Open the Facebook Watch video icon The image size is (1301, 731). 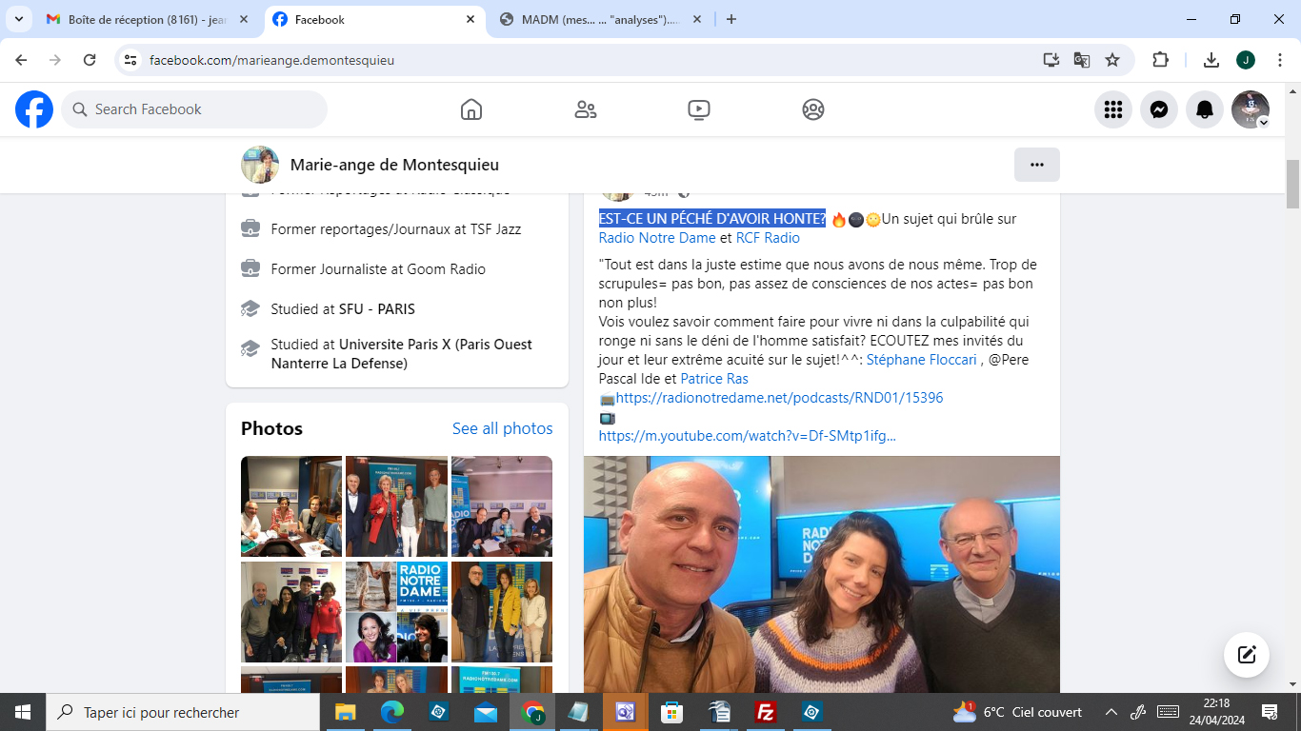click(699, 109)
